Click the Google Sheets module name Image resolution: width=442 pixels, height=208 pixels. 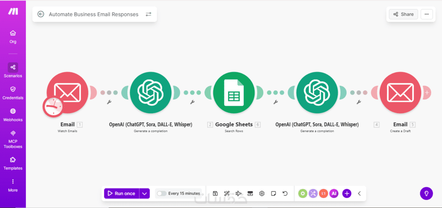(234, 124)
